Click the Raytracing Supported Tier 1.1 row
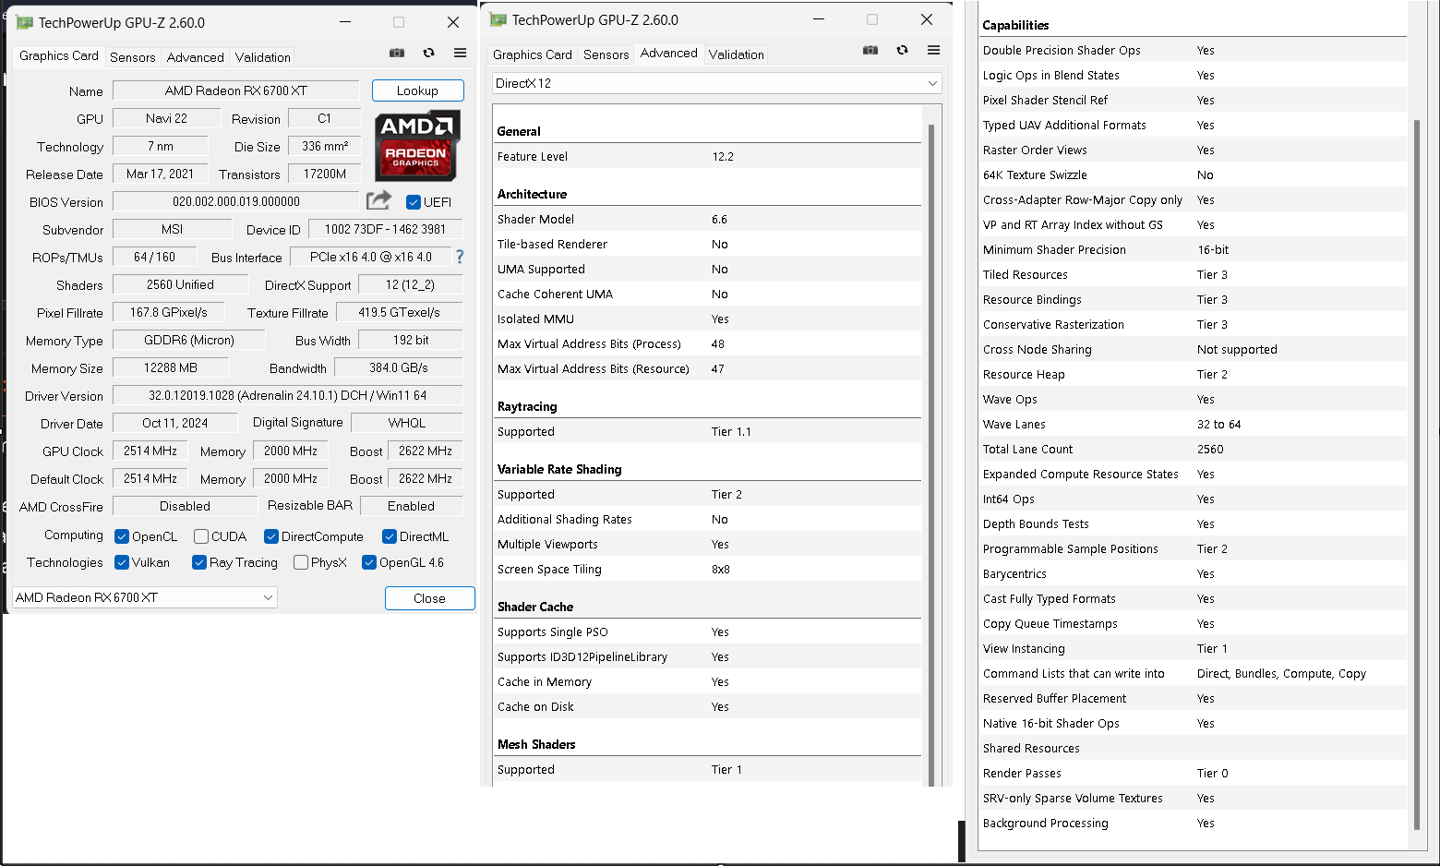The width and height of the screenshot is (1440, 866). click(x=707, y=431)
